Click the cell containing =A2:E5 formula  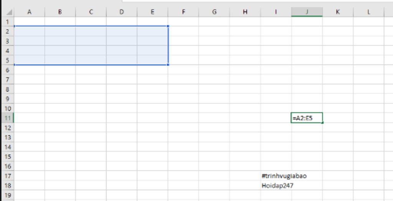307,118
